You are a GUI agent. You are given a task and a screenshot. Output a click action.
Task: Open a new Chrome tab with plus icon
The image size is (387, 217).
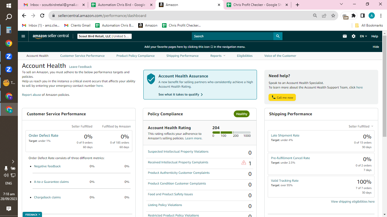click(297, 5)
